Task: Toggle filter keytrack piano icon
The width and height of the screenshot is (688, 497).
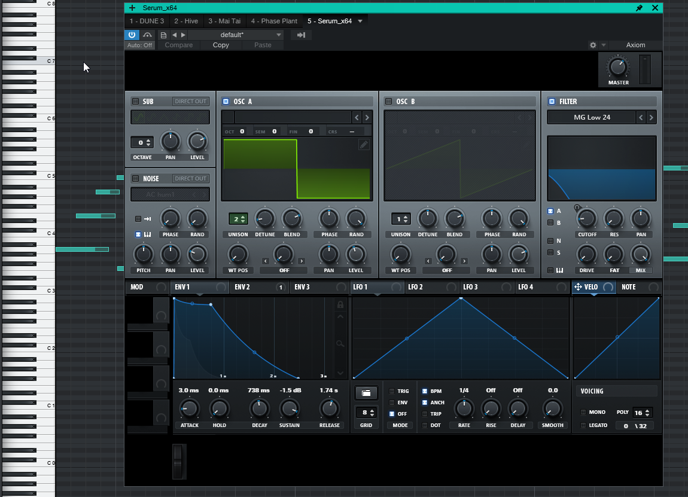Action: [560, 271]
